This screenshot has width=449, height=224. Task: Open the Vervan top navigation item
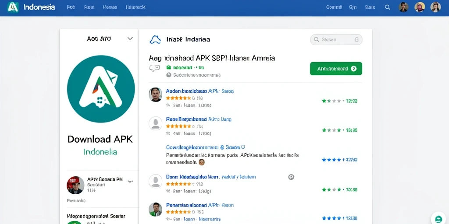(x=110, y=7)
